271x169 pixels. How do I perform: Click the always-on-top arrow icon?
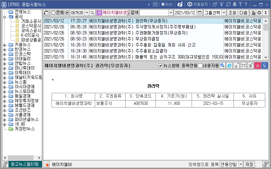point(221,4)
